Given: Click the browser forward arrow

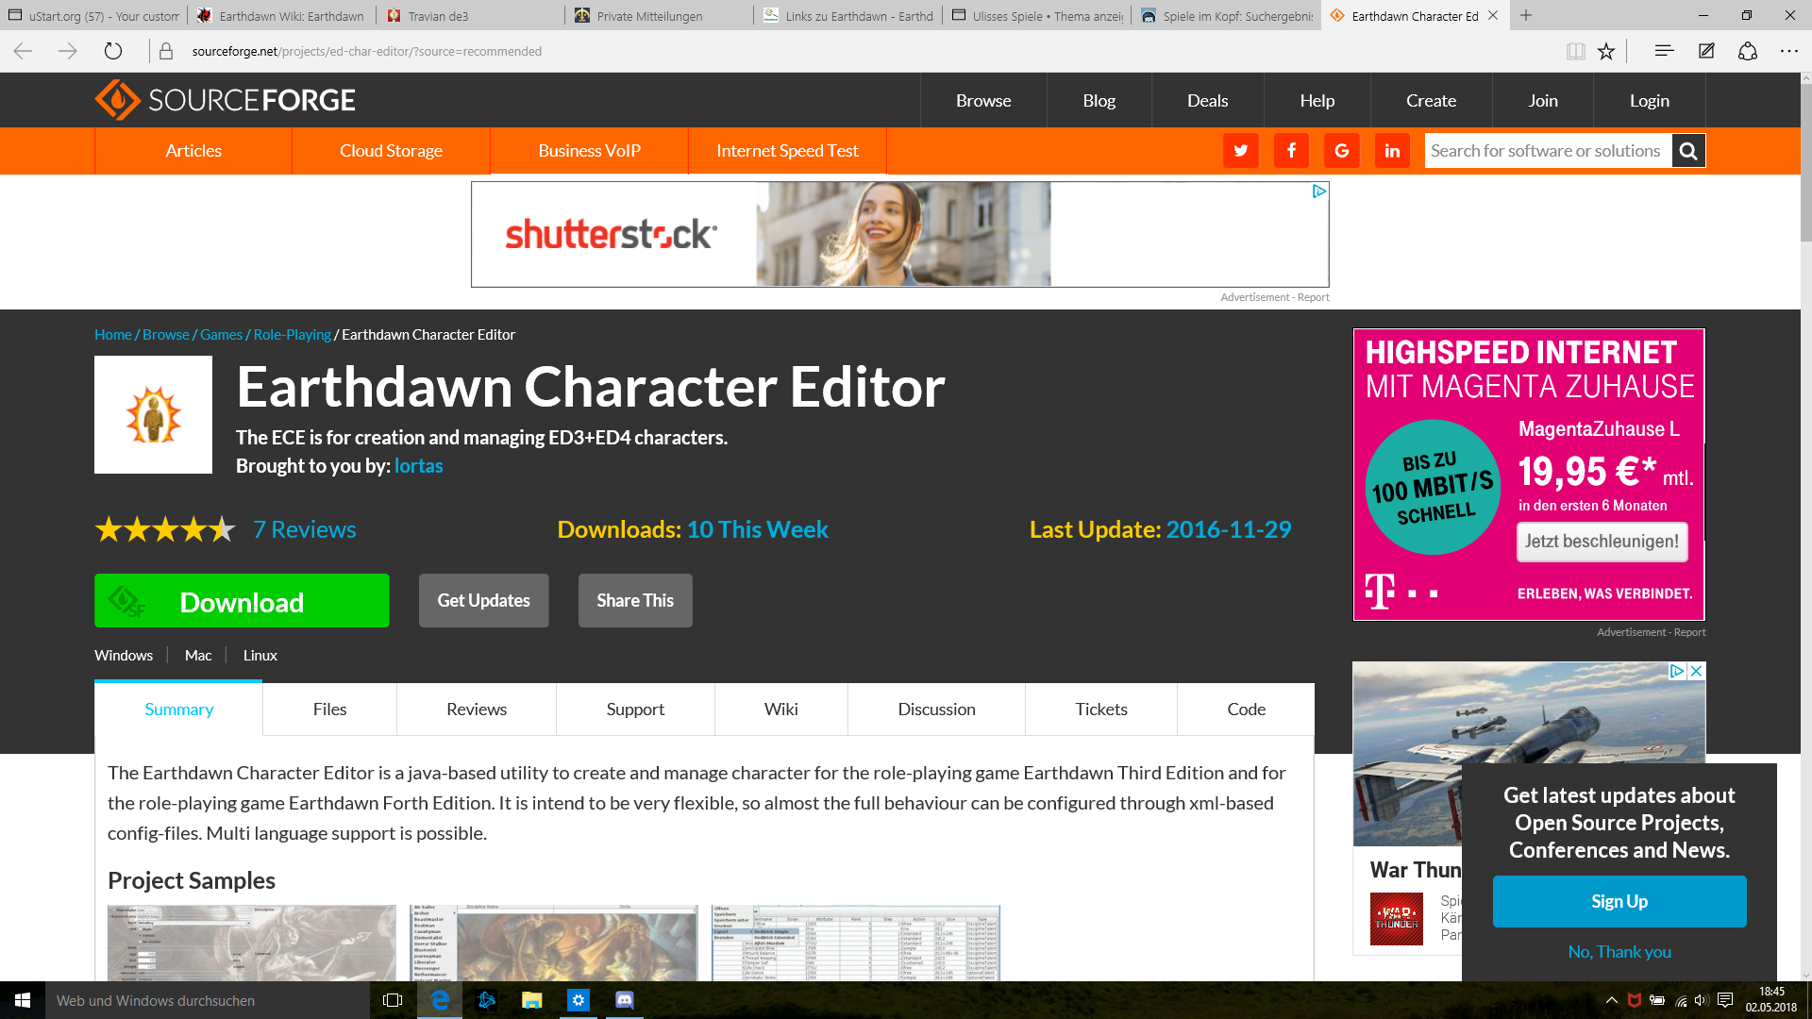Looking at the screenshot, I should point(68,51).
